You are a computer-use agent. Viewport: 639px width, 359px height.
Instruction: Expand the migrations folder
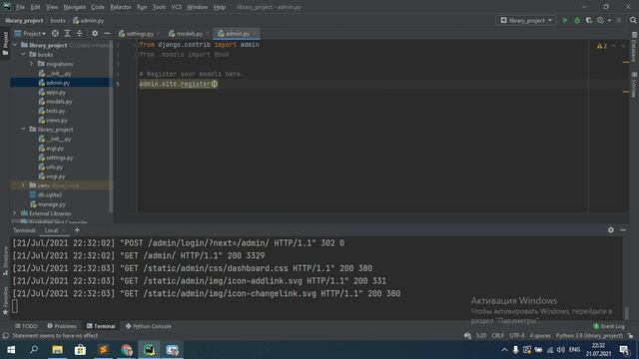pos(31,64)
